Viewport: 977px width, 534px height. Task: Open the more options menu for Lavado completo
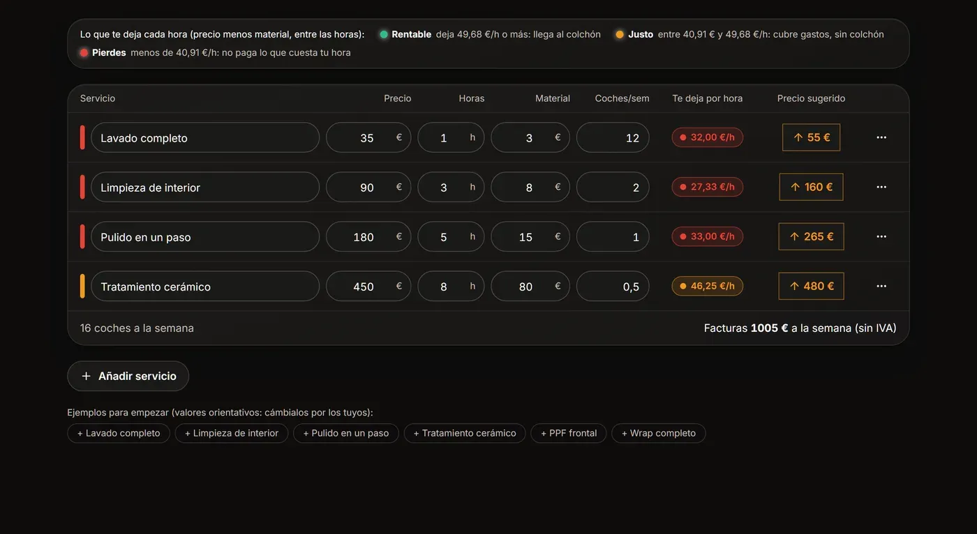(881, 137)
